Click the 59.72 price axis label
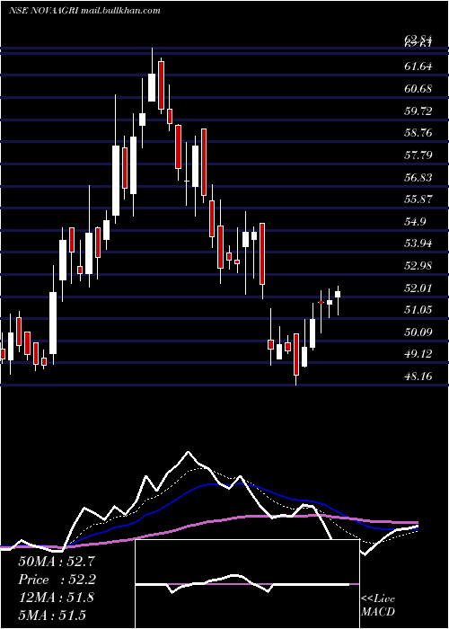The image size is (449, 629). [418, 111]
